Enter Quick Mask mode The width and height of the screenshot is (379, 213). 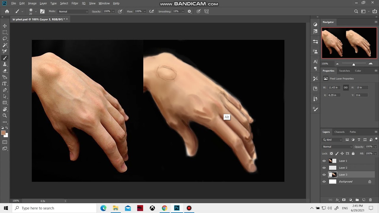pos(5,142)
